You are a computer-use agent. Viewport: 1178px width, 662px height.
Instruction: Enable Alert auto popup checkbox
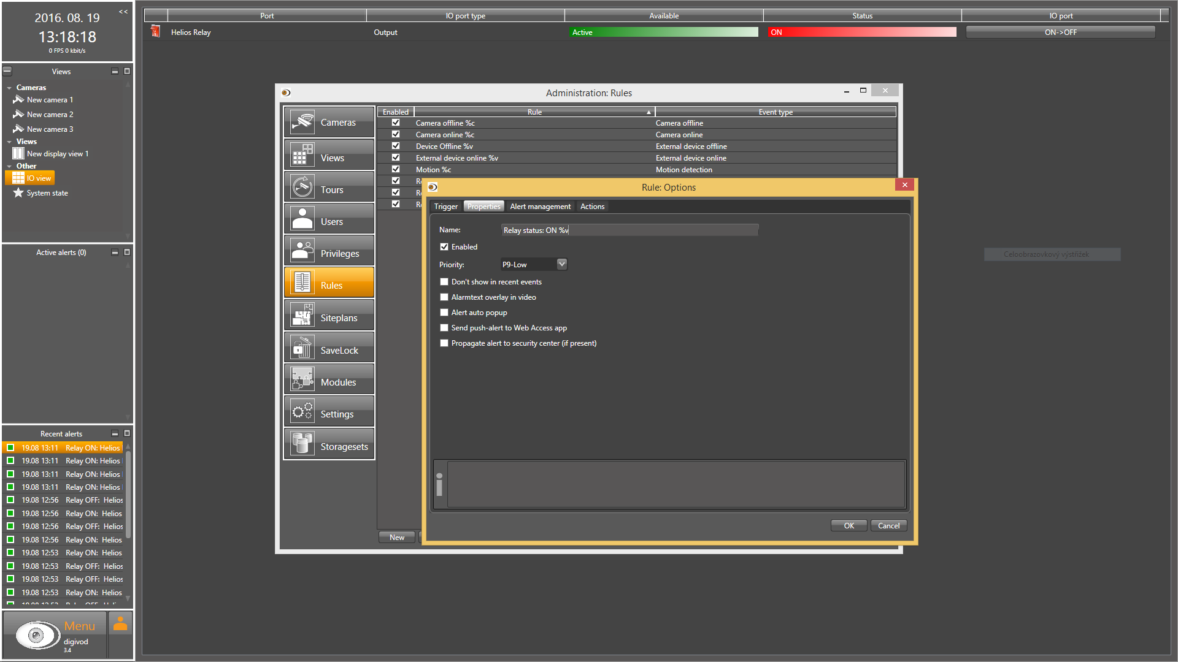[x=444, y=313]
